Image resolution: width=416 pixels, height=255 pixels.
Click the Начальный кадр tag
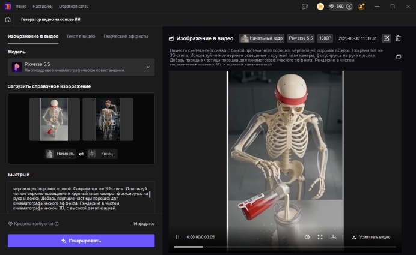(262, 38)
